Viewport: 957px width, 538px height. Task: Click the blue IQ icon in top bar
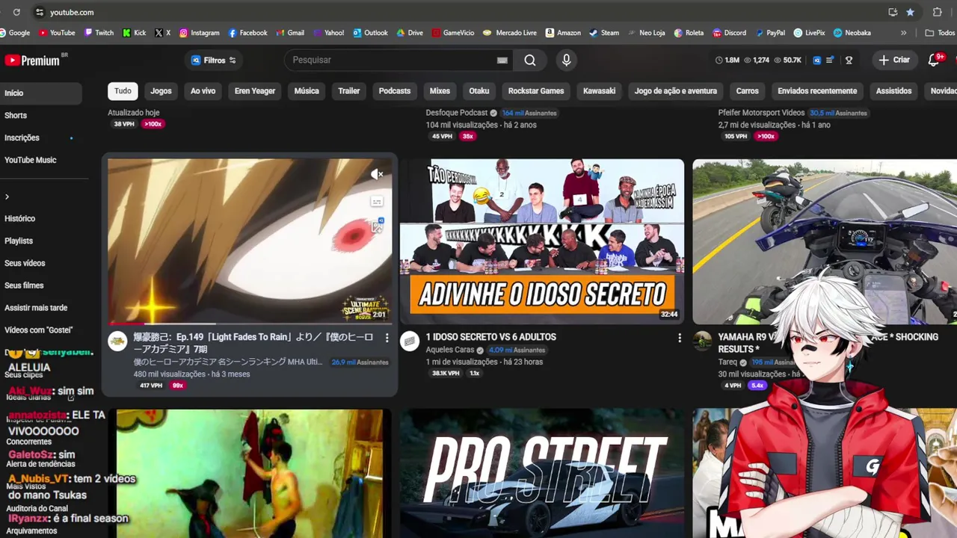tap(817, 60)
